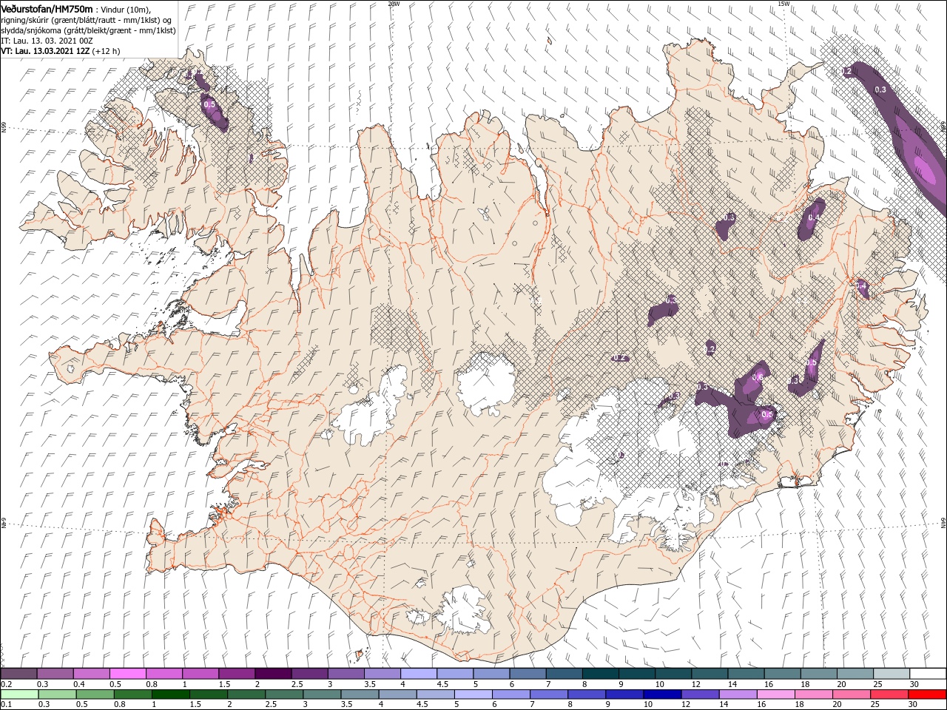Pick the bright red 30 rain legend swatch
This screenshot has height=710, width=947.
928,694
